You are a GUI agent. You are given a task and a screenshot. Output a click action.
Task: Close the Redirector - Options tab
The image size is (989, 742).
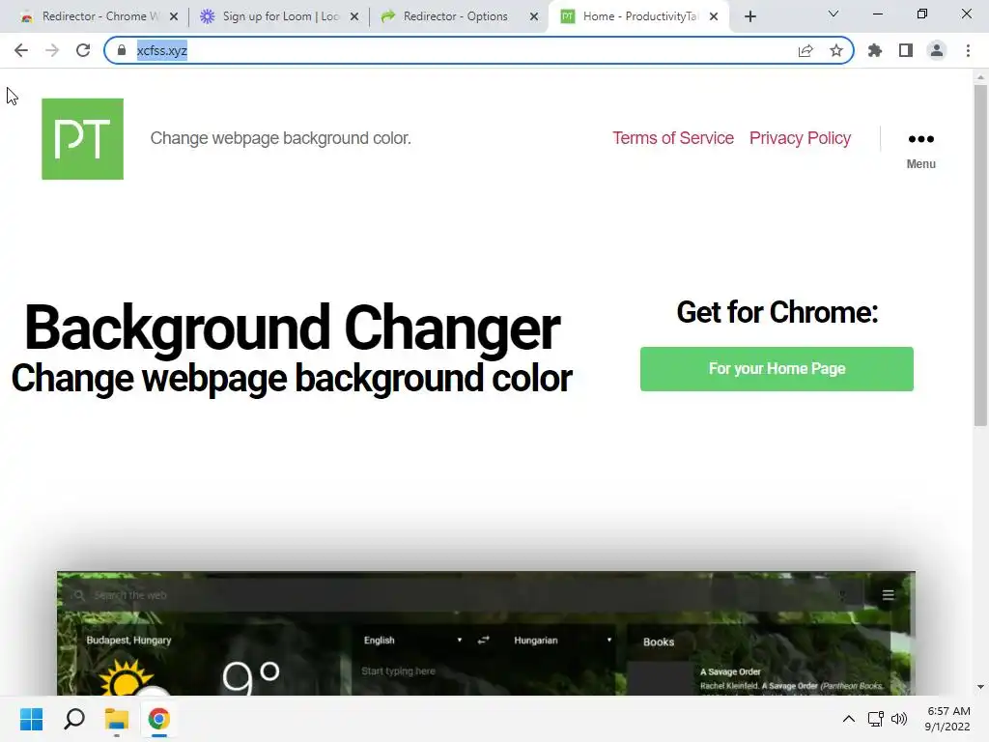tap(534, 16)
